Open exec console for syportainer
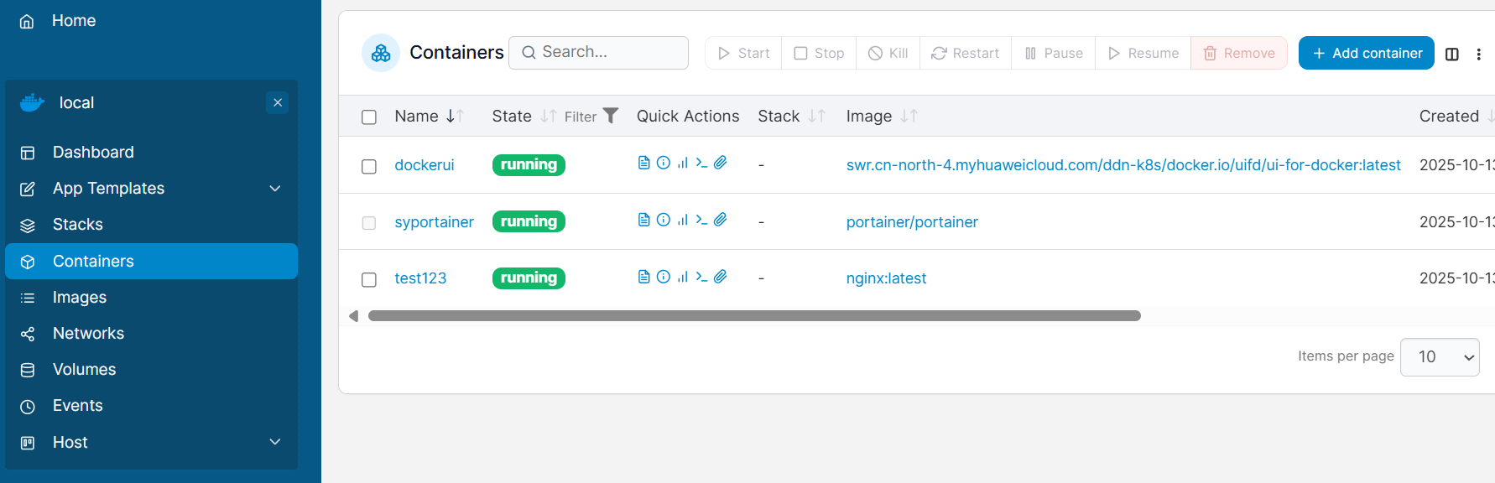Image resolution: width=1495 pixels, height=483 pixels. click(x=701, y=220)
